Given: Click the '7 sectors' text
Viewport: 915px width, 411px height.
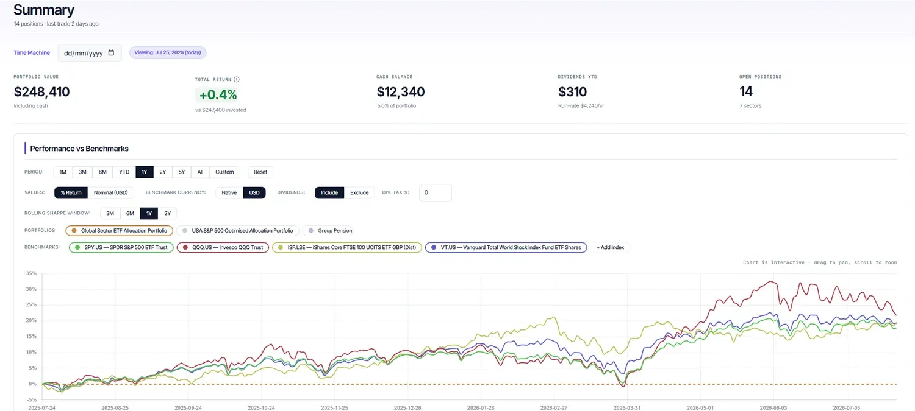Looking at the screenshot, I should point(750,106).
